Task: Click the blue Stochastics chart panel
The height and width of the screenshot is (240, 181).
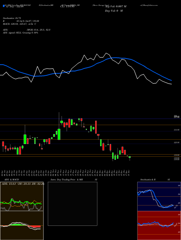Action: pyautogui.click(x=159, y=196)
